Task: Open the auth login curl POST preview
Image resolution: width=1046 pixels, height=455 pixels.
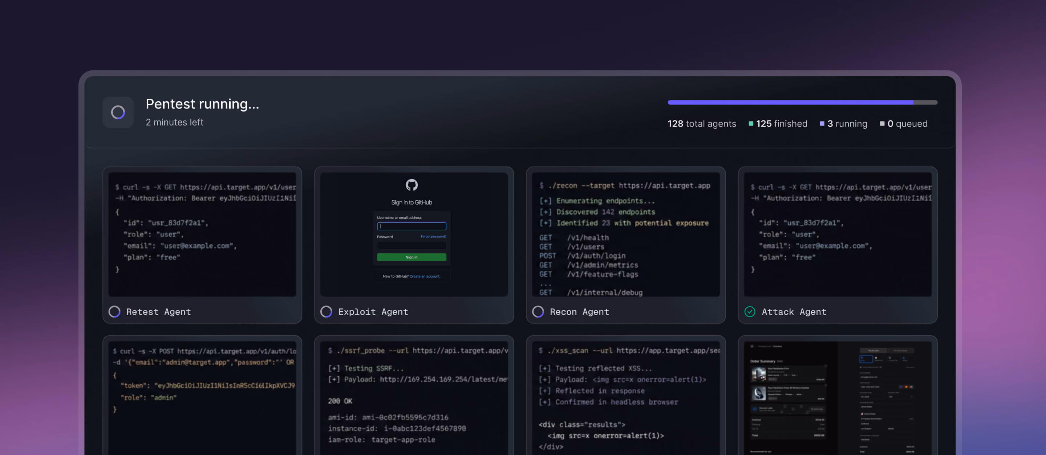Action: pos(202,398)
